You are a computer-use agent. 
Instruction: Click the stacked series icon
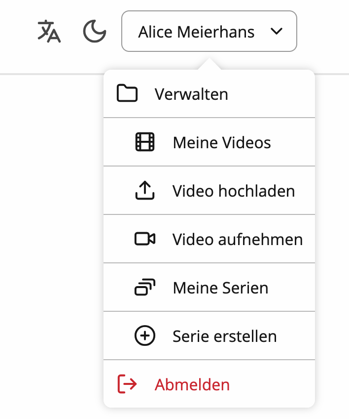coord(145,288)
